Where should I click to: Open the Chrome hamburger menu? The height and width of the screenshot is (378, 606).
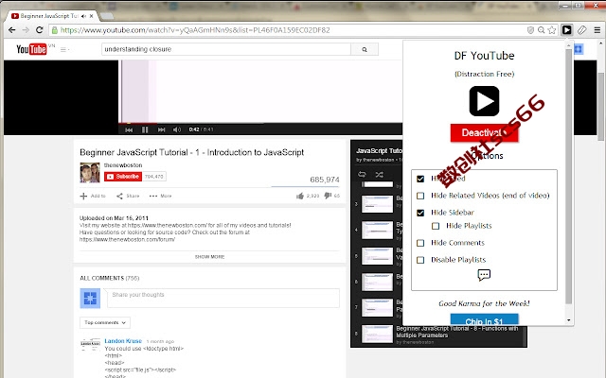click(x=597, y=30)
